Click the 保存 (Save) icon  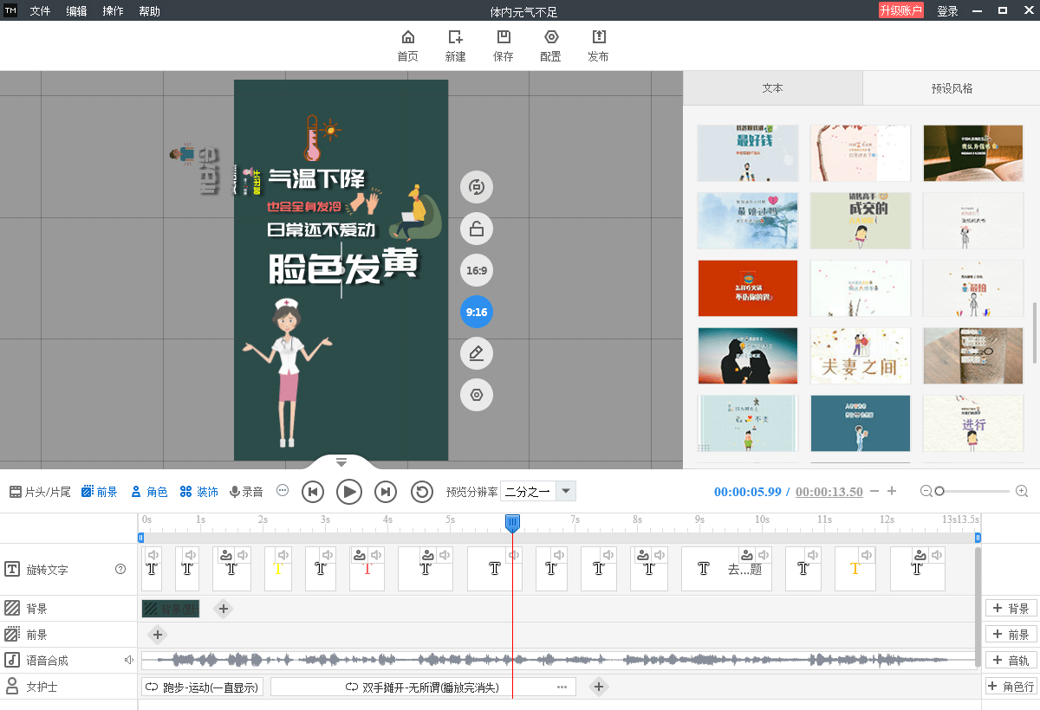pyautogui.click(x=504, y=45)
